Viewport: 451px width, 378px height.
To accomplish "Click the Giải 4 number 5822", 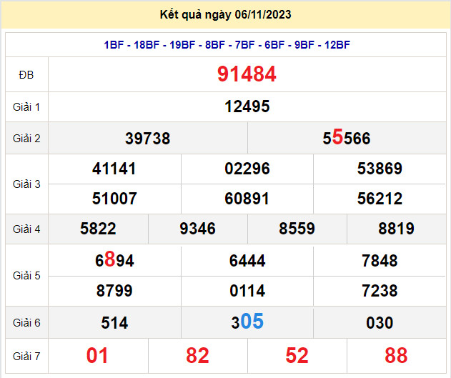I will tap(98, 229).
